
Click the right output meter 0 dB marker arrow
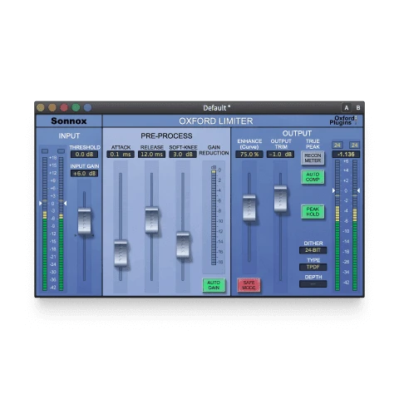click(x=358, y=190)
